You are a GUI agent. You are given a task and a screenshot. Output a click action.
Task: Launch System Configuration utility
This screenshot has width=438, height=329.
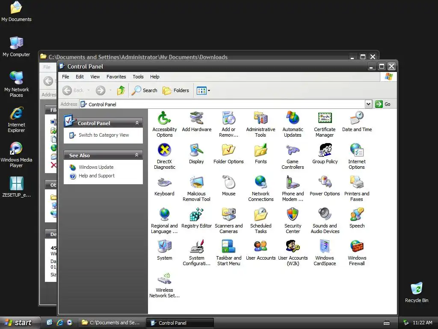(196, 253)
